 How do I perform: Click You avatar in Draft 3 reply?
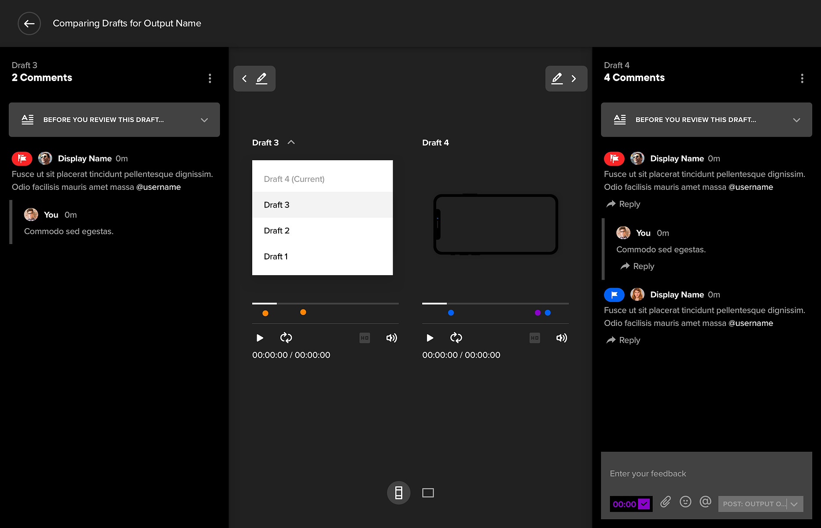click(x=31, y=215)
